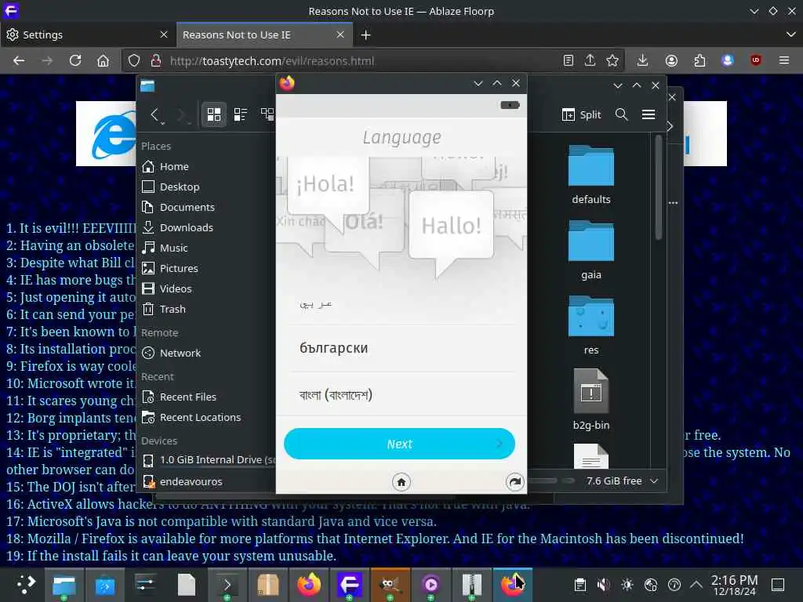Open the uBlock Origin extension

point(756,61)
